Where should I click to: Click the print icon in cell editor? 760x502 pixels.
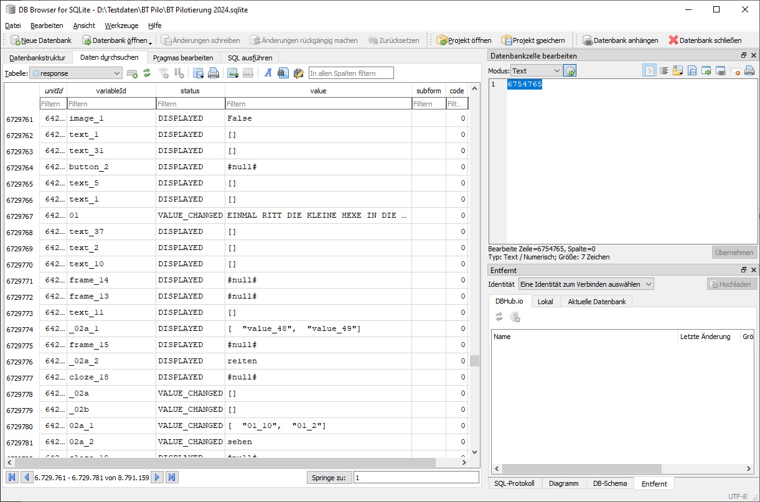[x=749, y=71]
